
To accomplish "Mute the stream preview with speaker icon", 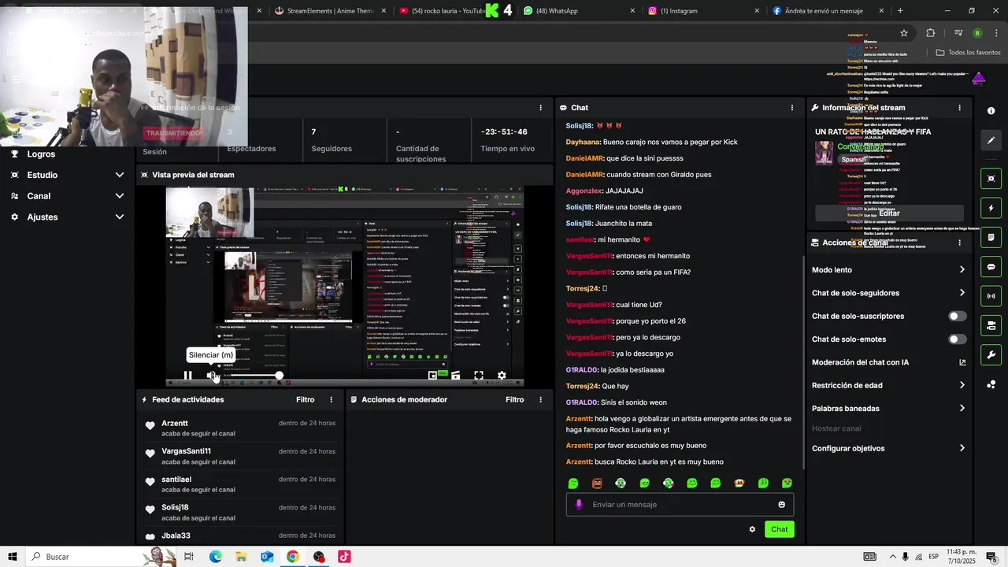I will coord(211,376).
